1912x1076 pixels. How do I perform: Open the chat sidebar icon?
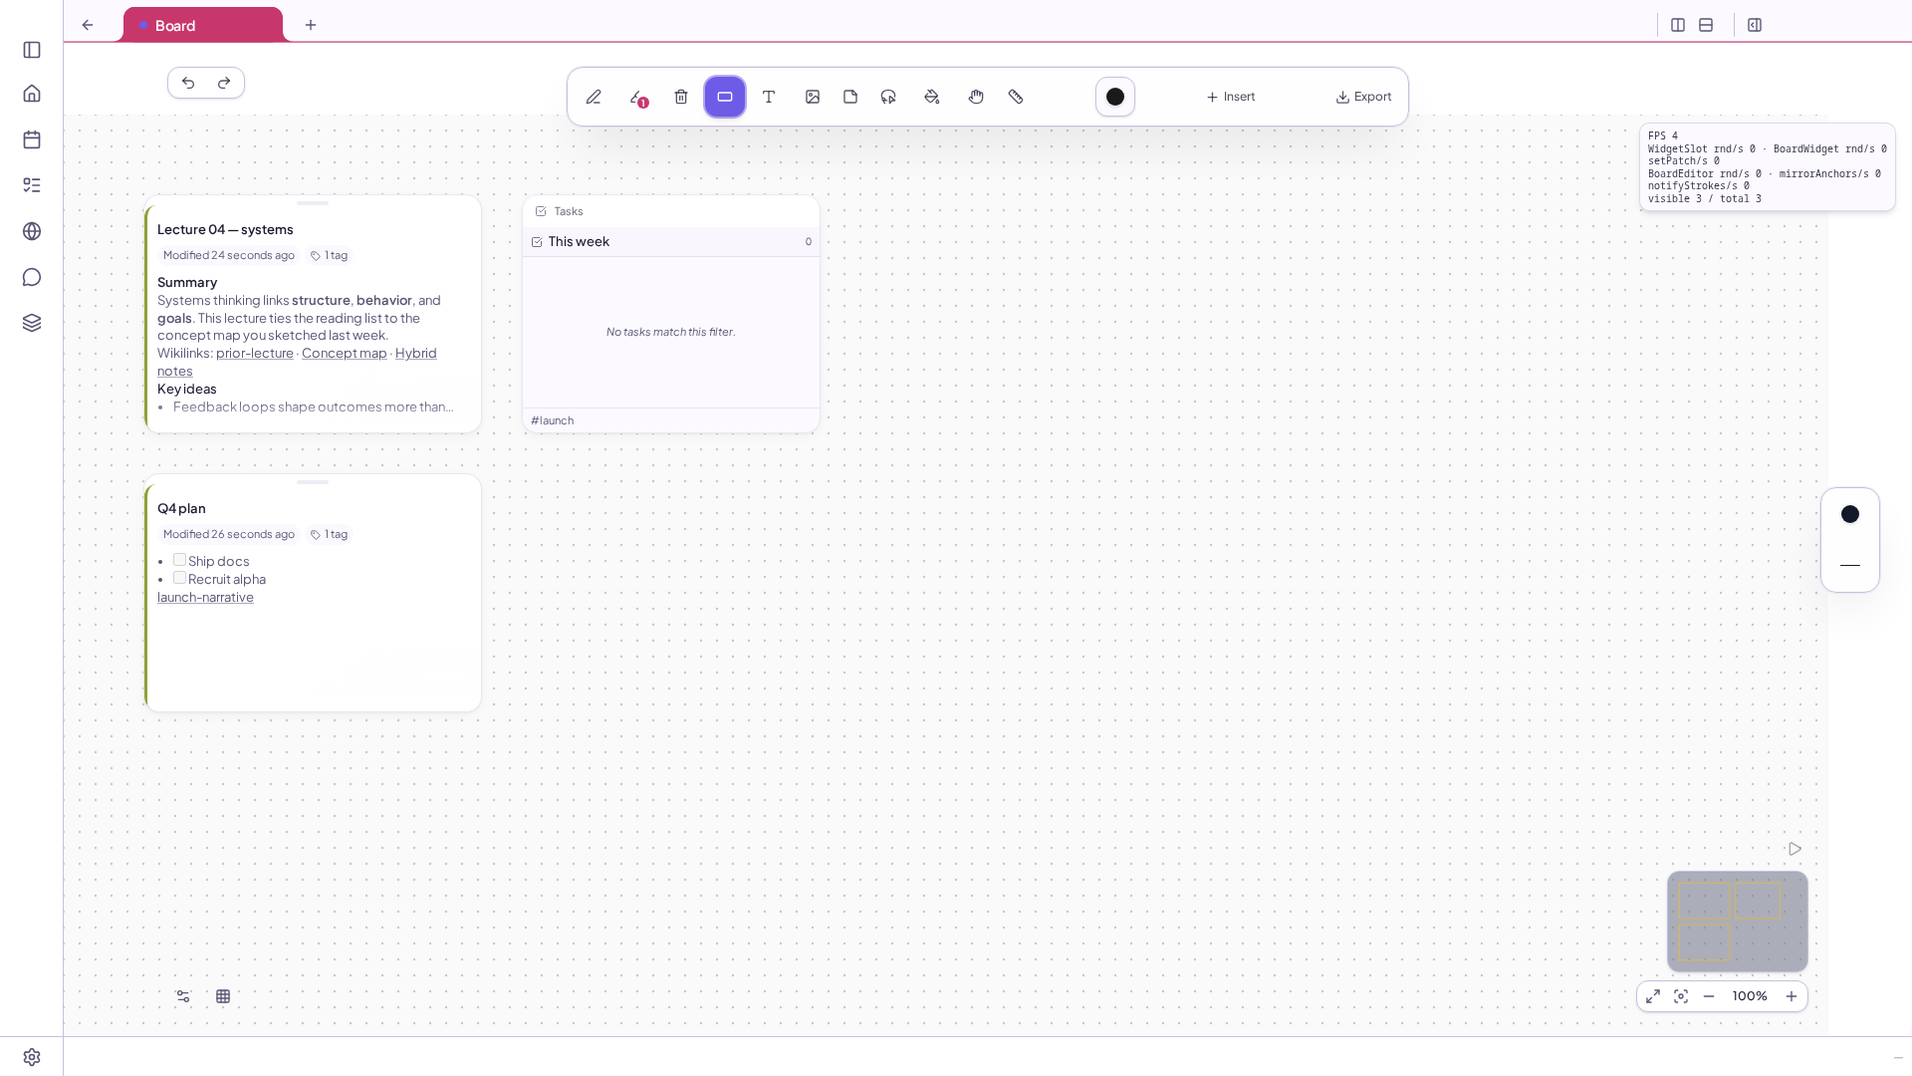point(32,277)
